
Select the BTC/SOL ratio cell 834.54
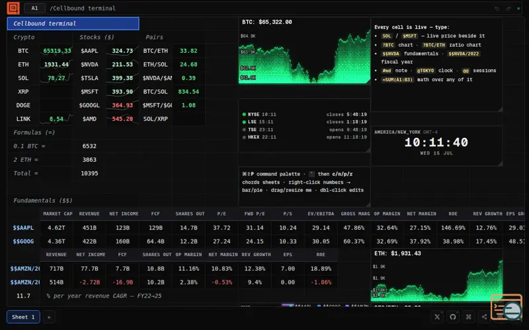click(x=188, y=92)
